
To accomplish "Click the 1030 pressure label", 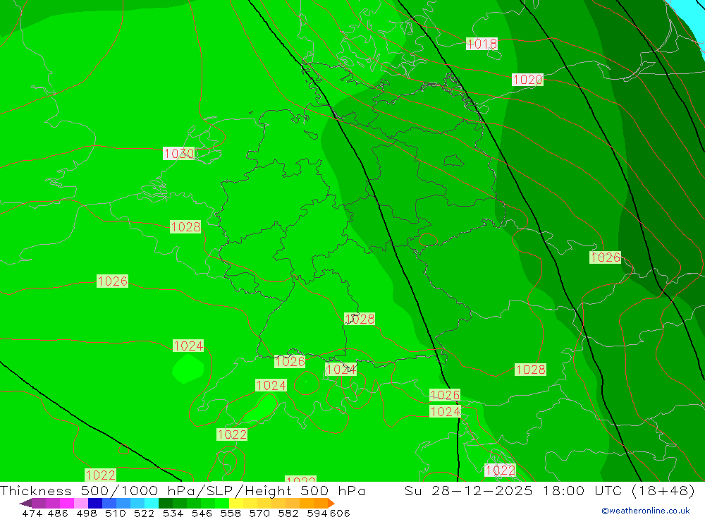I will coord(178,154).
